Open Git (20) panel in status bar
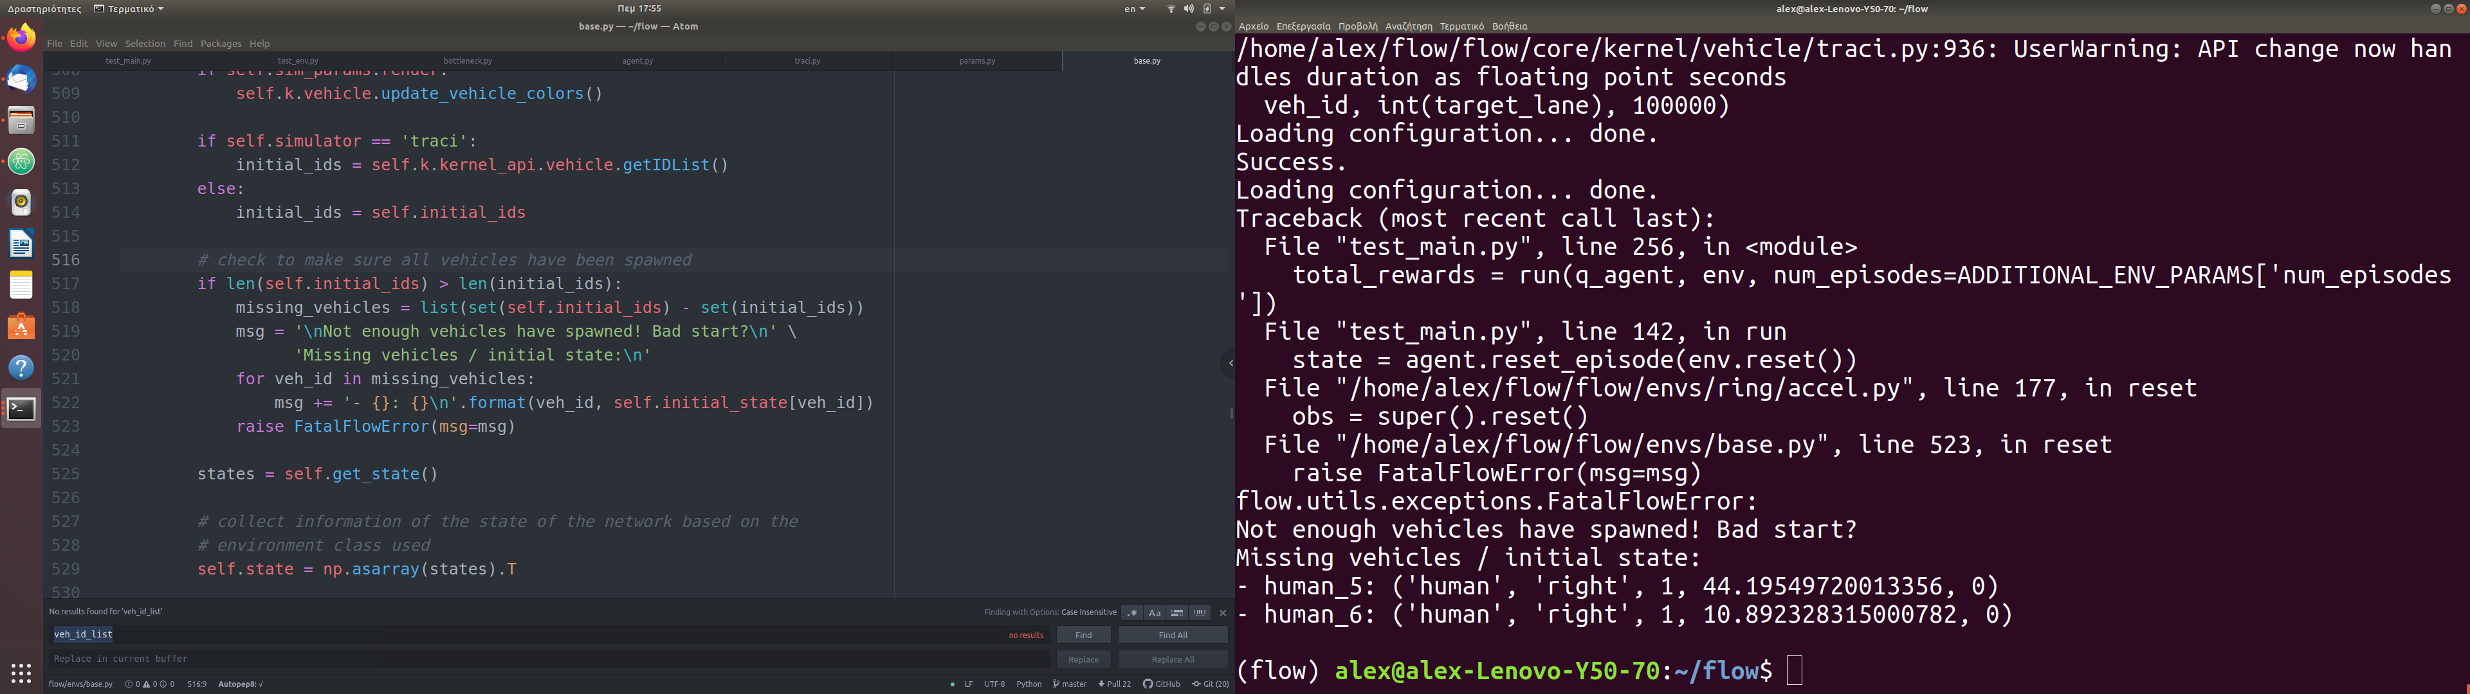Viewport: 2470px width, 694px height. pyautogui.click(x=1210, y=684)
